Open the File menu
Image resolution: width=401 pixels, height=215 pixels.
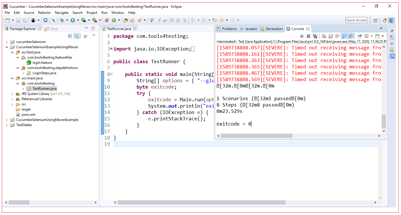point(7,13)
